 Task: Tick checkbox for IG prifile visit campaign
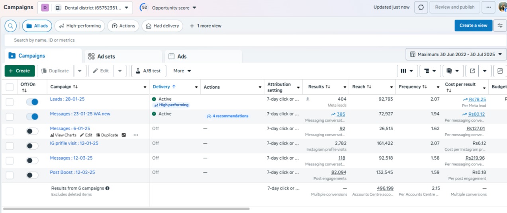tap(10, 146)
